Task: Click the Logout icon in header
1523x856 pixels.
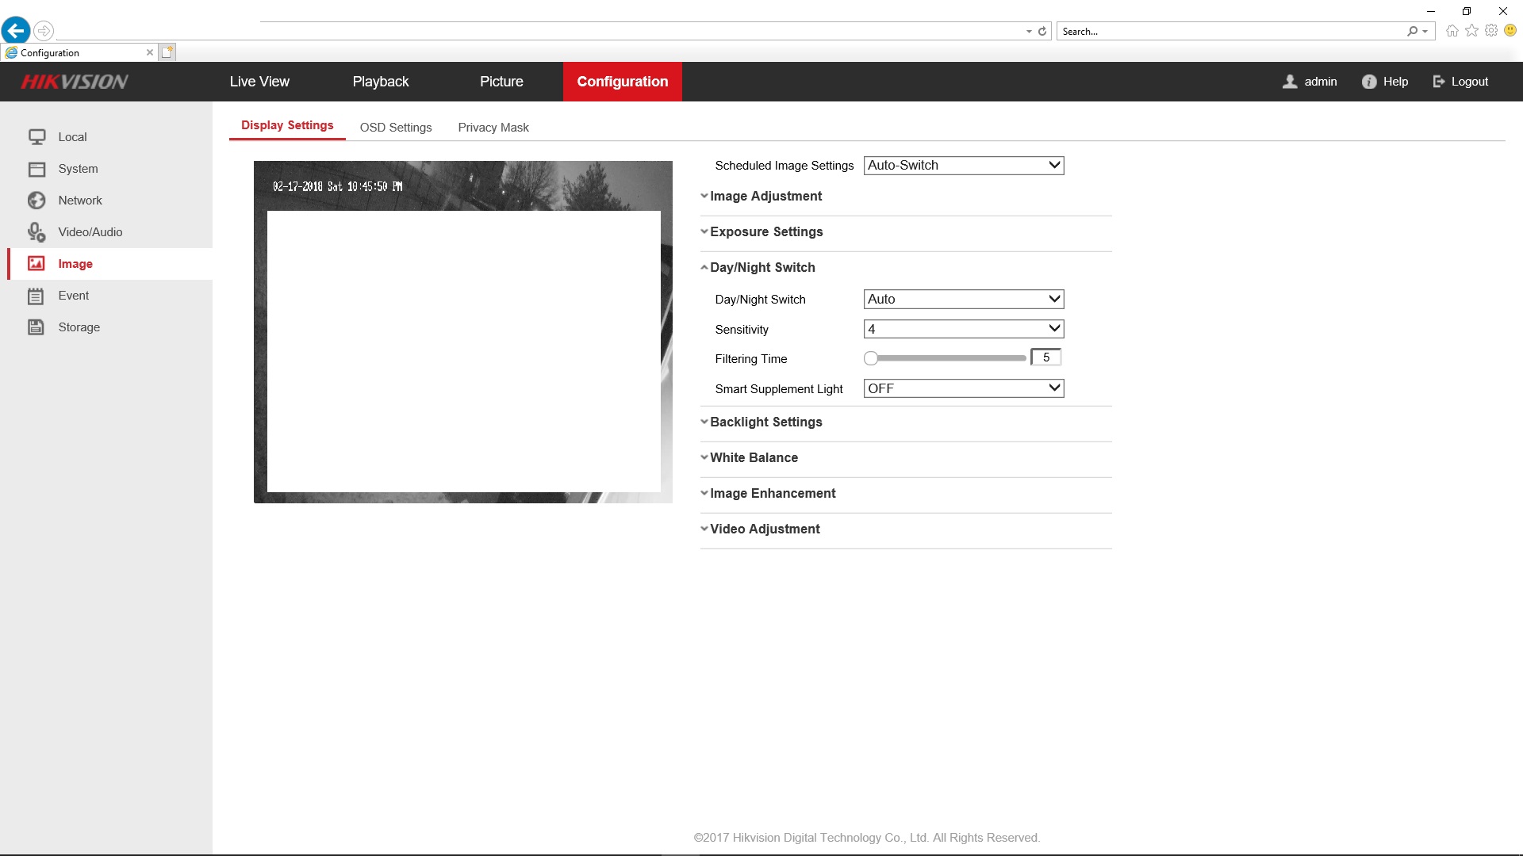Action: click(x=1439, y=82)
